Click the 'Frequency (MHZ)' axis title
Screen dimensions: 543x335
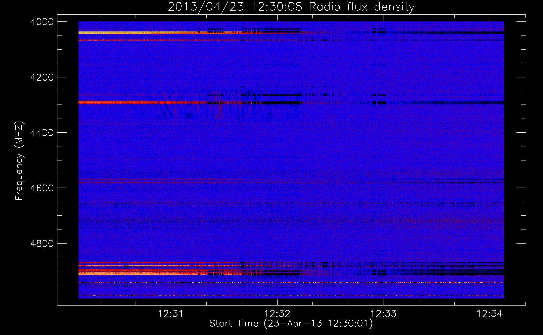pyautogui.click(x=19, y=161)
